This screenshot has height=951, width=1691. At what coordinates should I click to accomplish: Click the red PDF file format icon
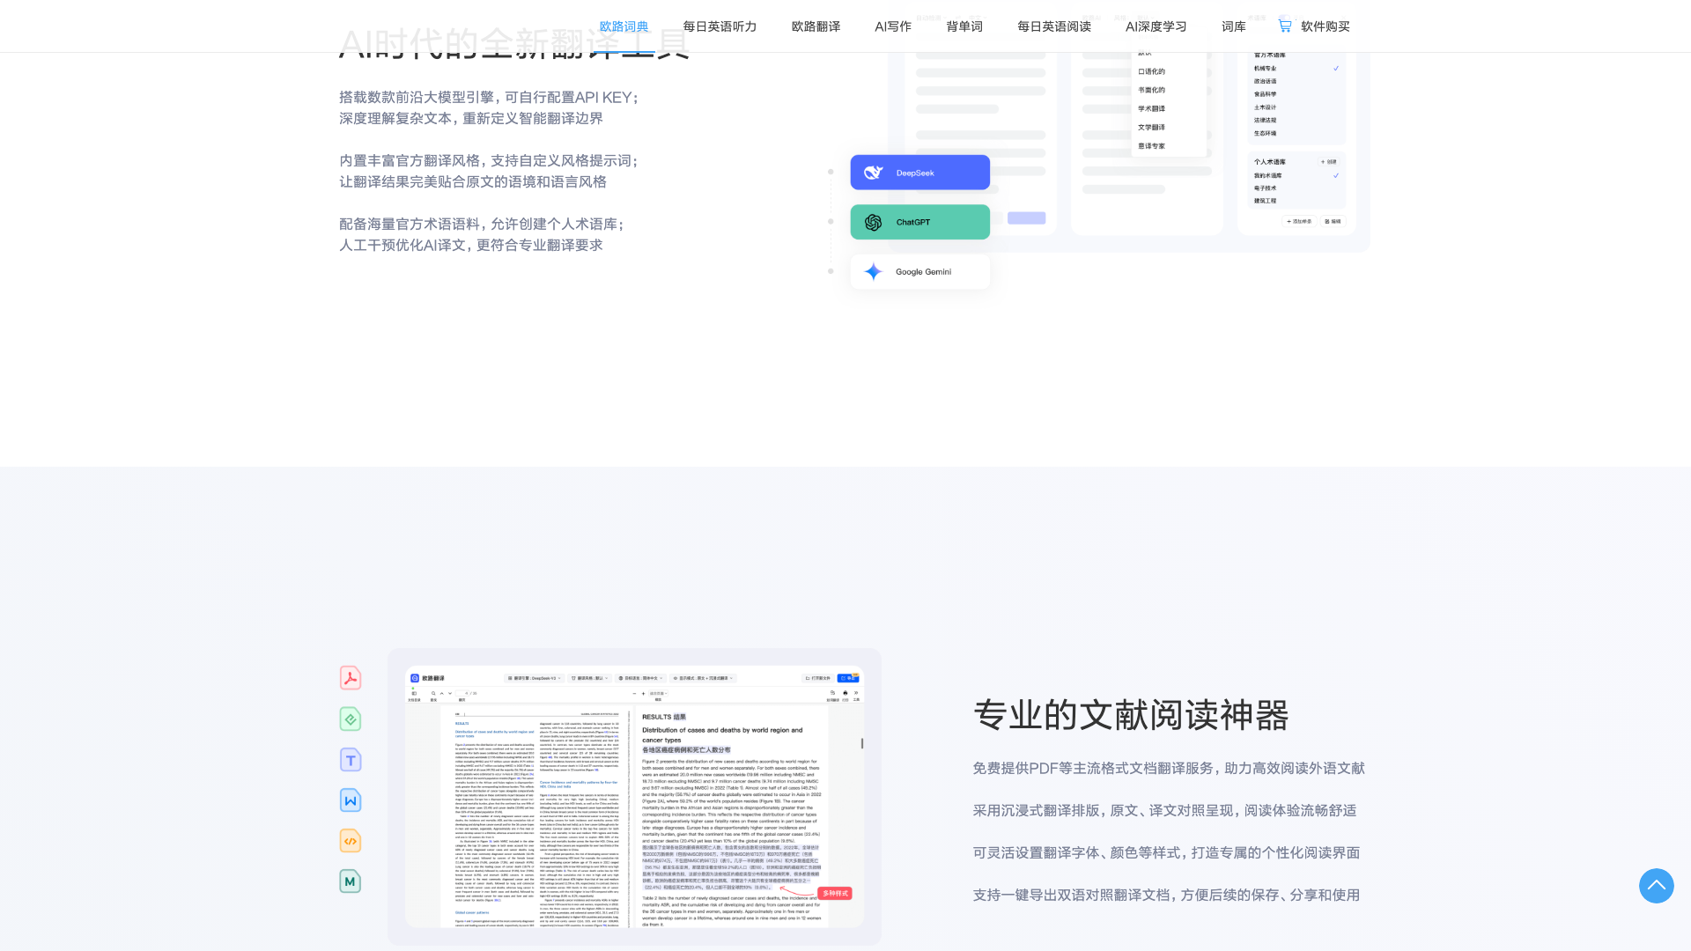click(351, 677)
